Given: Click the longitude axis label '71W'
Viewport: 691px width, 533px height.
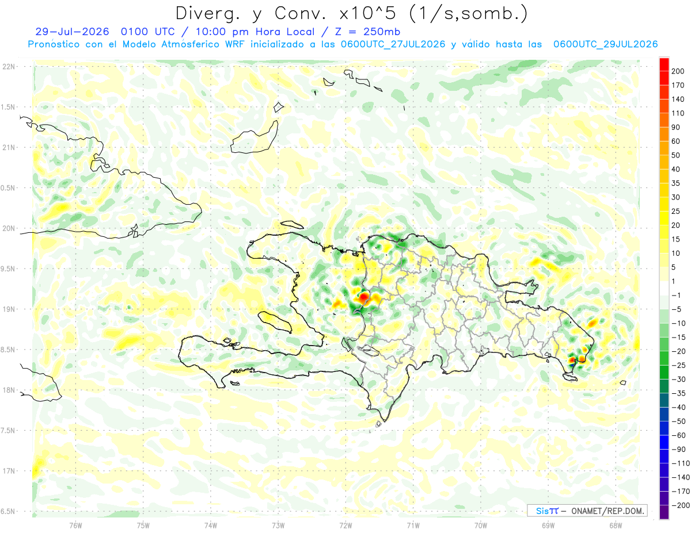Looking at the screenshot, I should tap(413, 525).
